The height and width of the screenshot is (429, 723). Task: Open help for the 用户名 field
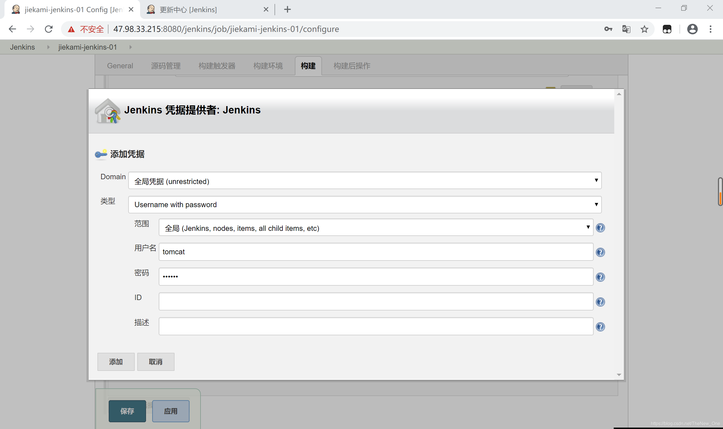[x=600, y=252]
